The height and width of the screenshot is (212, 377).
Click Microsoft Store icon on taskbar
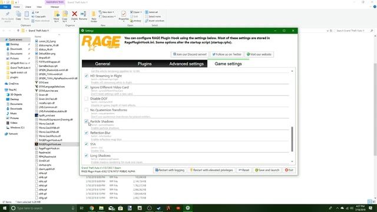(x=120, y=208)
